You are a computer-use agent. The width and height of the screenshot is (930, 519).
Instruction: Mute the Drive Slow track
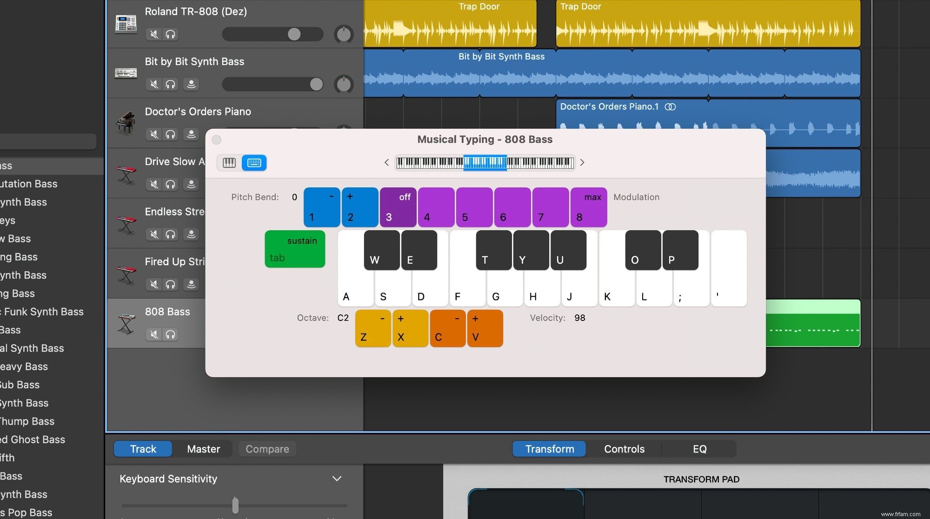pyautogui.click(x=154, y=184)
